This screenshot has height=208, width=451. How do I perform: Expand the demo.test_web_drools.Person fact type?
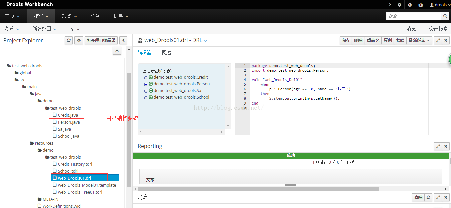[146, 84]
